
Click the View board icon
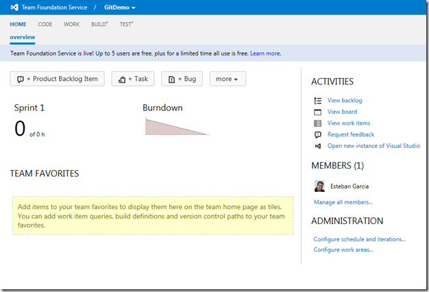coord(318,112)
